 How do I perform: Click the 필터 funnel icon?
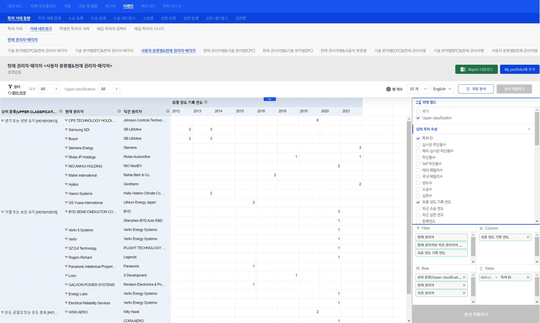tap(10, 86)
